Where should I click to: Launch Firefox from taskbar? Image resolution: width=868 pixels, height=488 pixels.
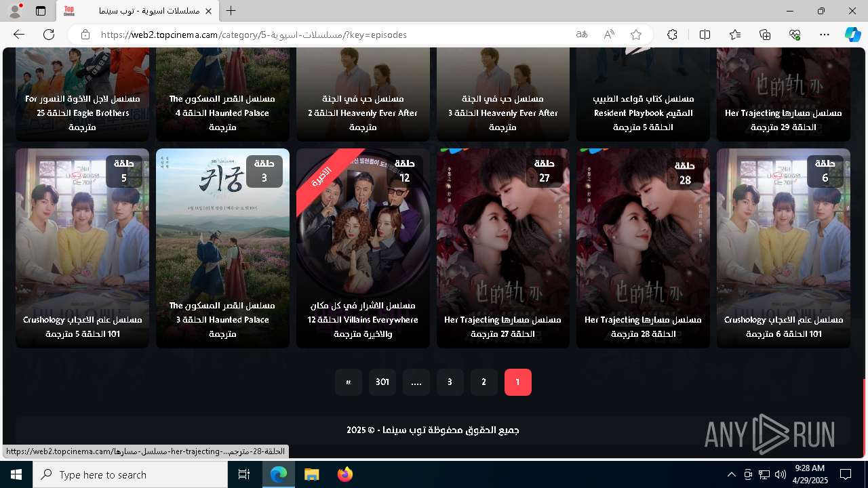click(x=344, y=474)
